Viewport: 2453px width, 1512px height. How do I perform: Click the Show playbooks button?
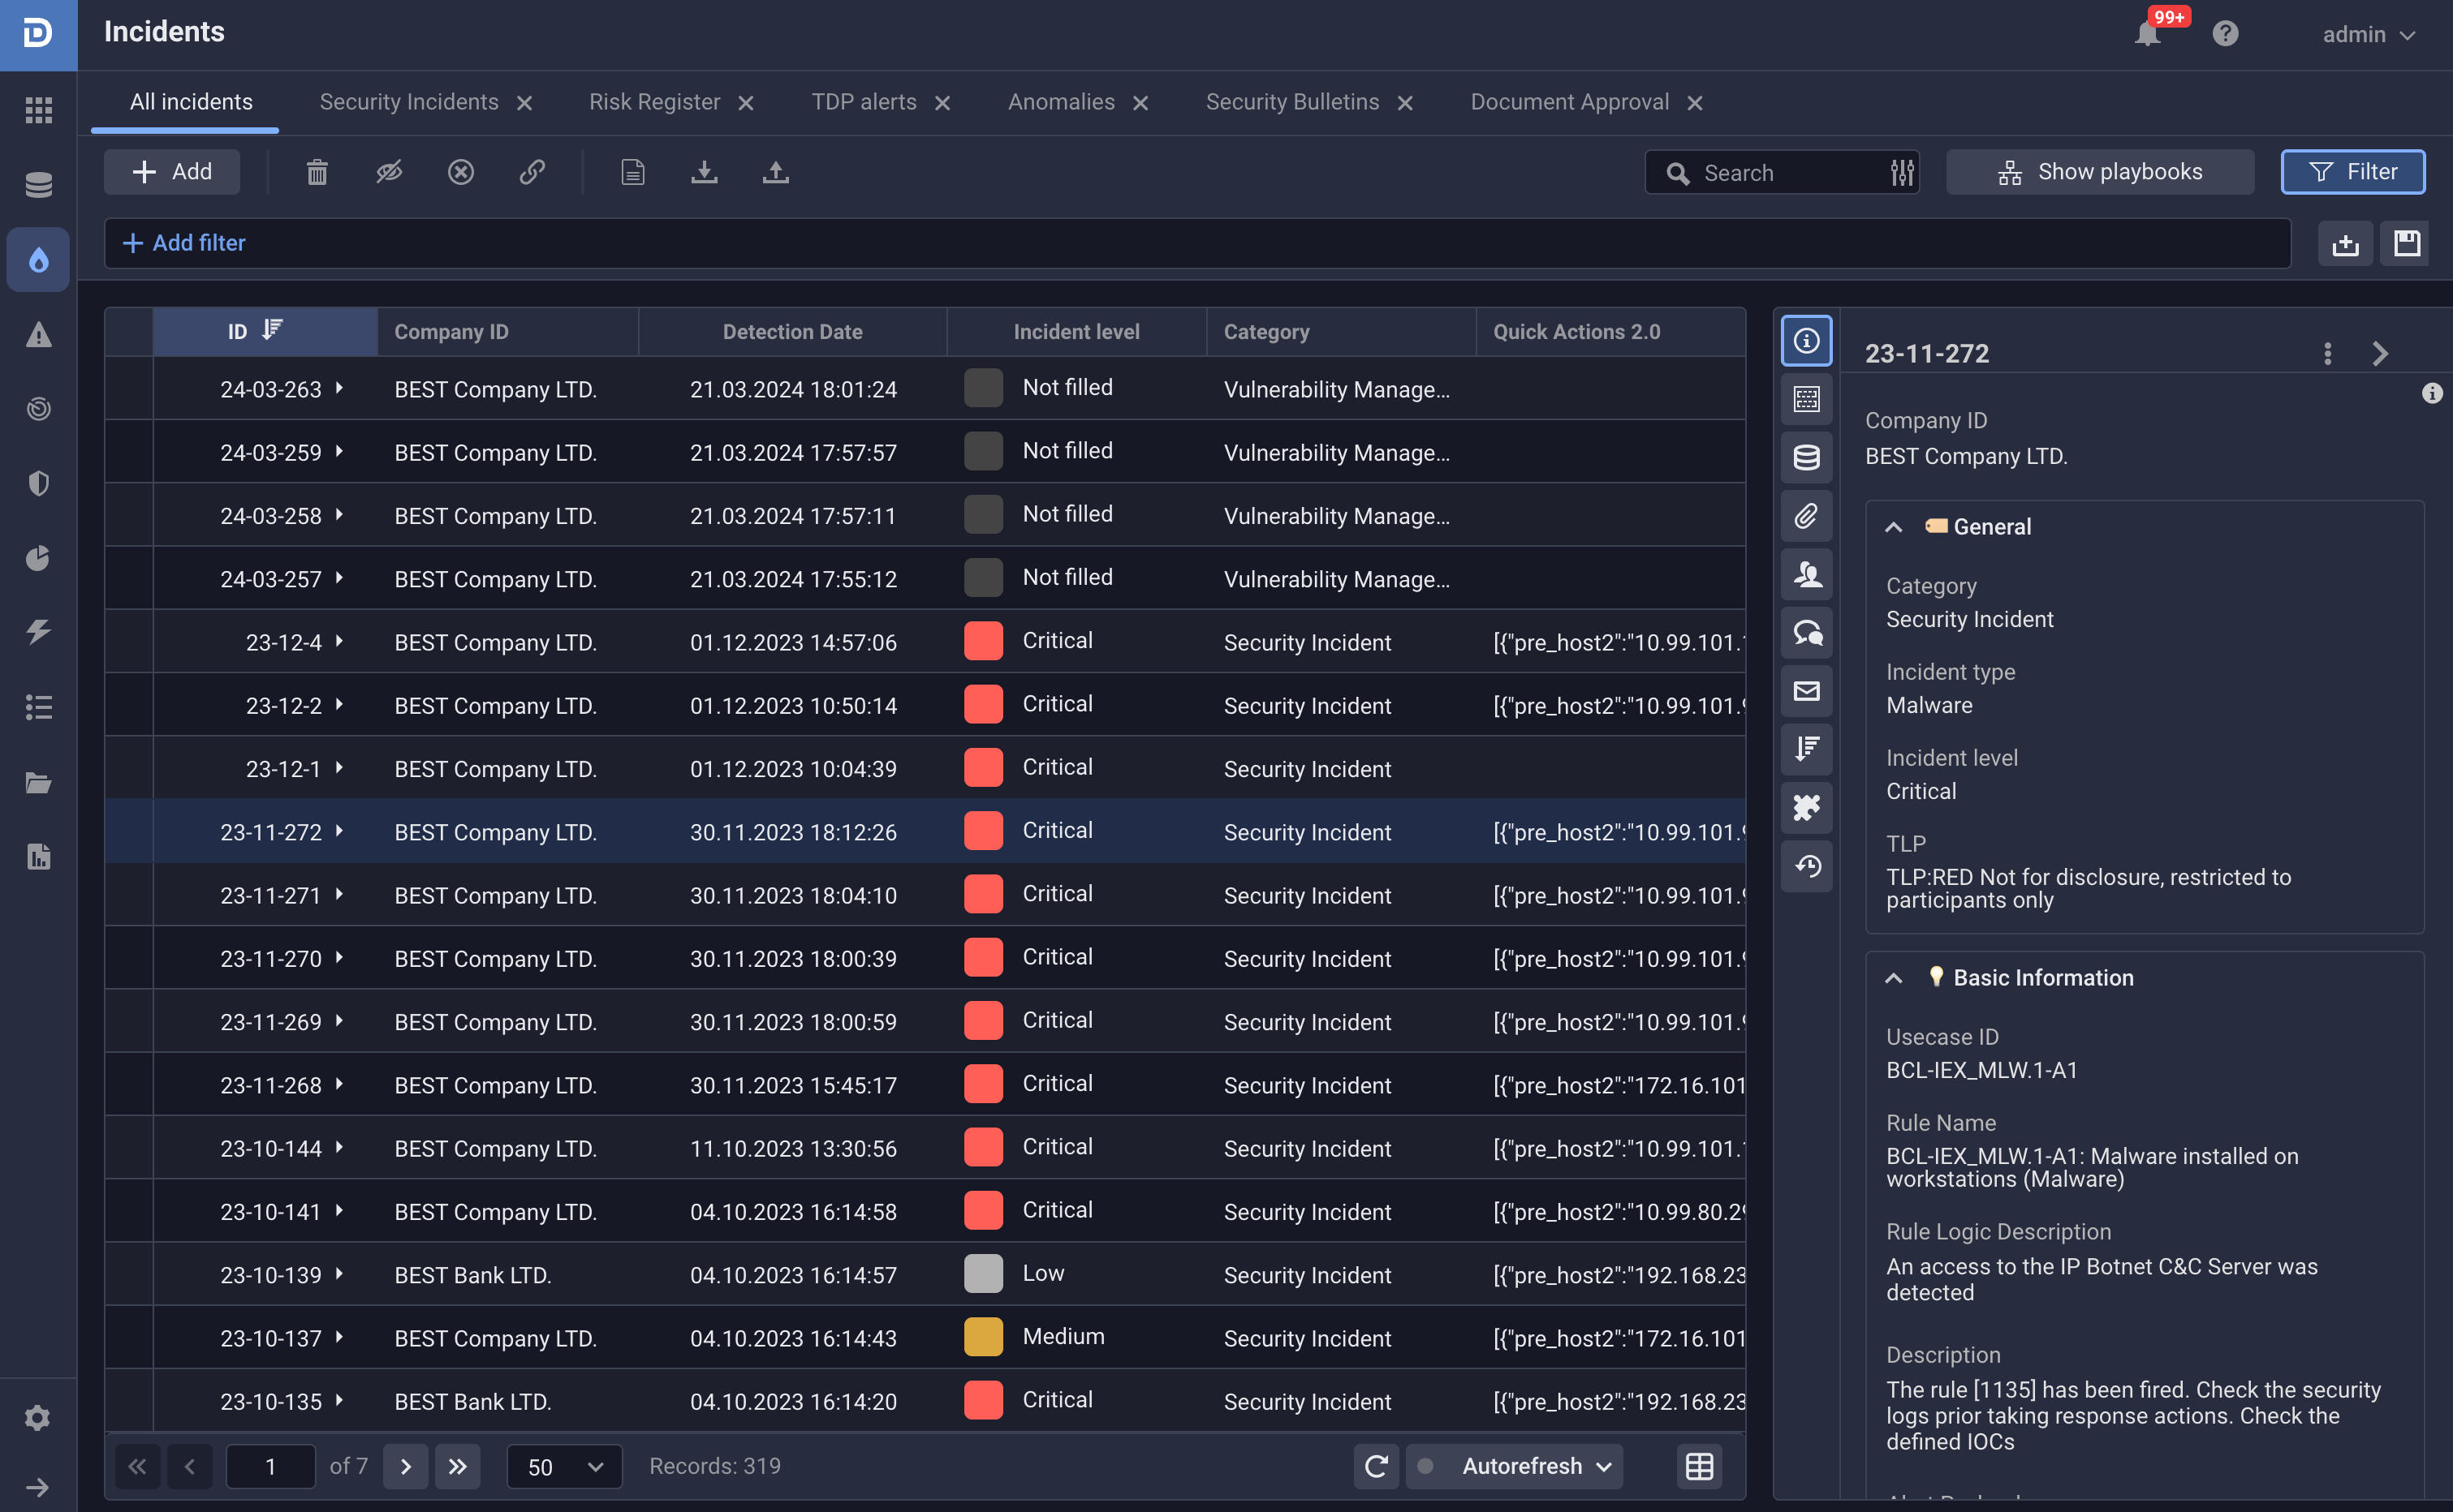tap(2100, 172)
